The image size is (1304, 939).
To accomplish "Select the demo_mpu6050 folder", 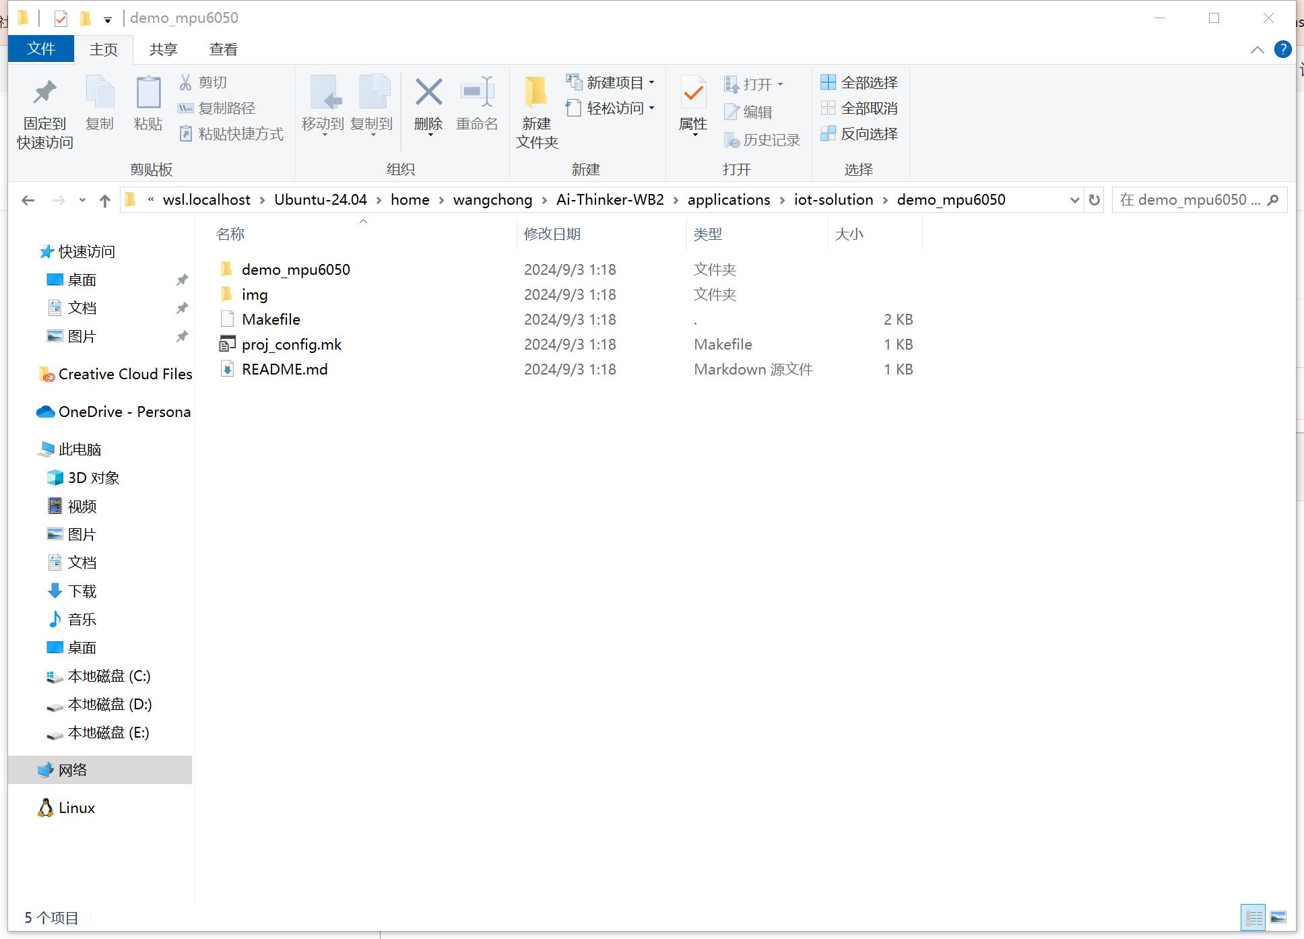I will (x=296, y=269).
